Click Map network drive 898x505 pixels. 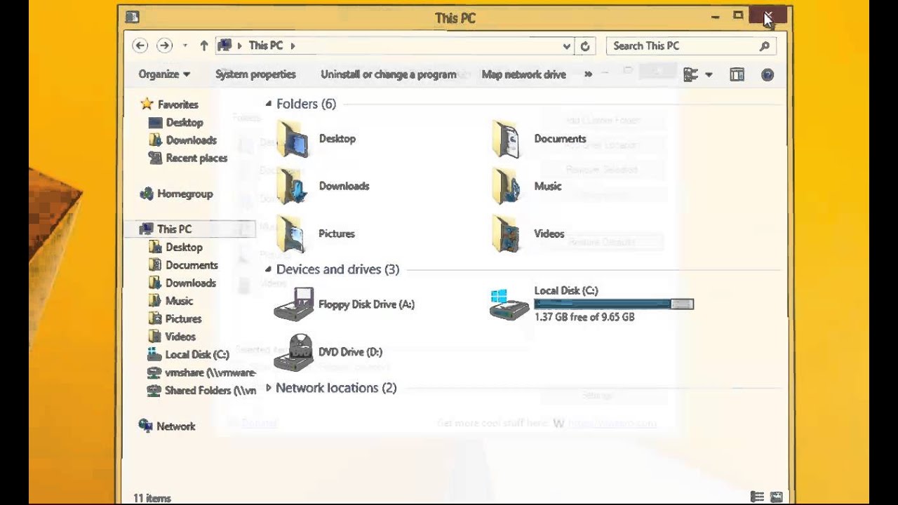[523, 74]
